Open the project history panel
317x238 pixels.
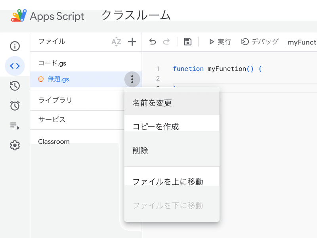coord(15,86)
